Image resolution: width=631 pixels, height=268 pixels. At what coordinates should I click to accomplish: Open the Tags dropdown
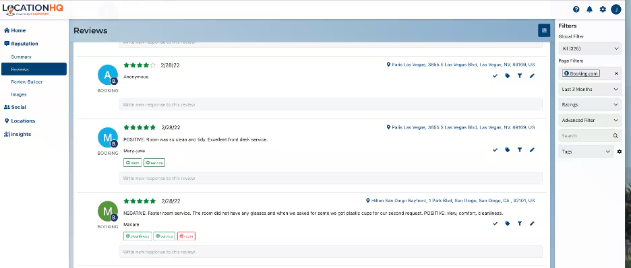click(586, 152)
